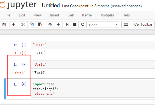
Task: Restart the kernel icon
Action: (82, 25)
